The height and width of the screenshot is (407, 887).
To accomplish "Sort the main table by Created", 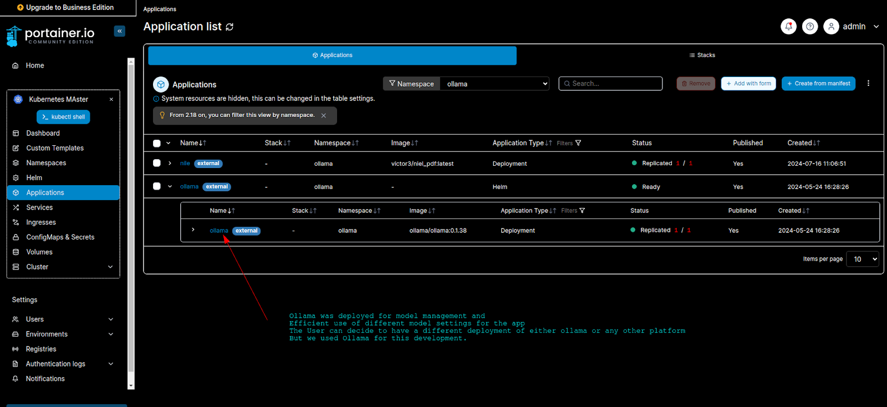I will click(804, 143).
